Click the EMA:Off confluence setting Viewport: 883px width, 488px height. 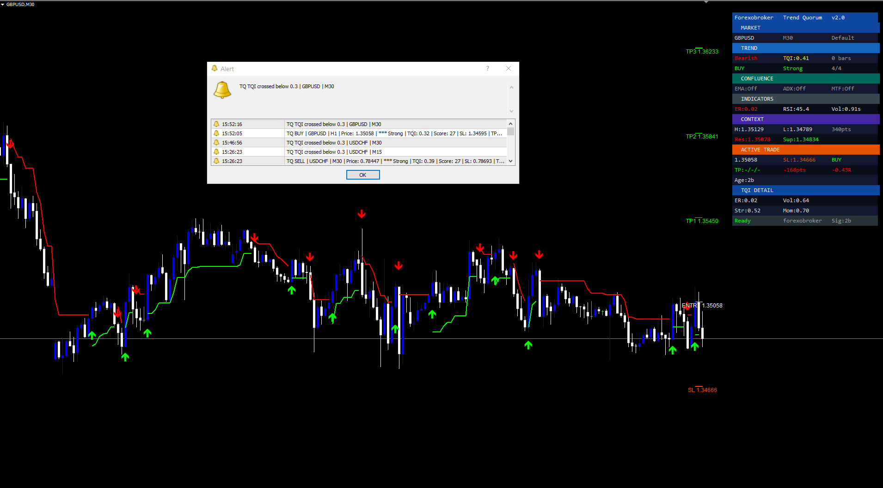[x=746, y=89]
